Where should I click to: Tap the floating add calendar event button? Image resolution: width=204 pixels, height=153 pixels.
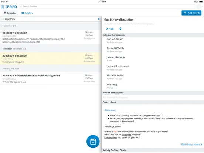tap(93, 142)
